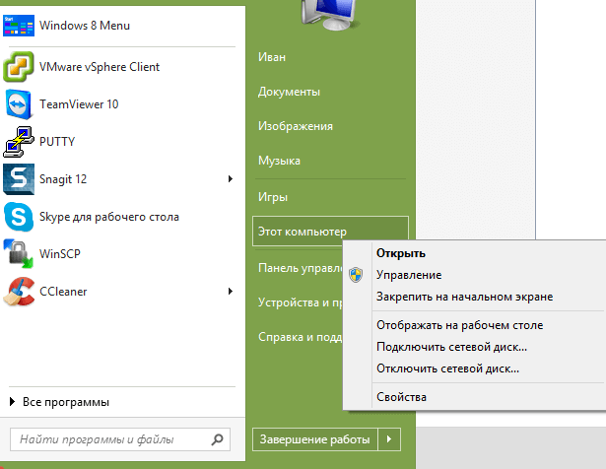Choose Отображать на рабочем столе
Image resolution: width=606 pixels, height=469 pixels.
[460, 325]
